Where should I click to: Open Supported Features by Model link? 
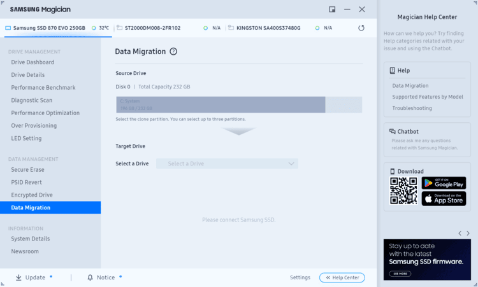coord(428,97)
